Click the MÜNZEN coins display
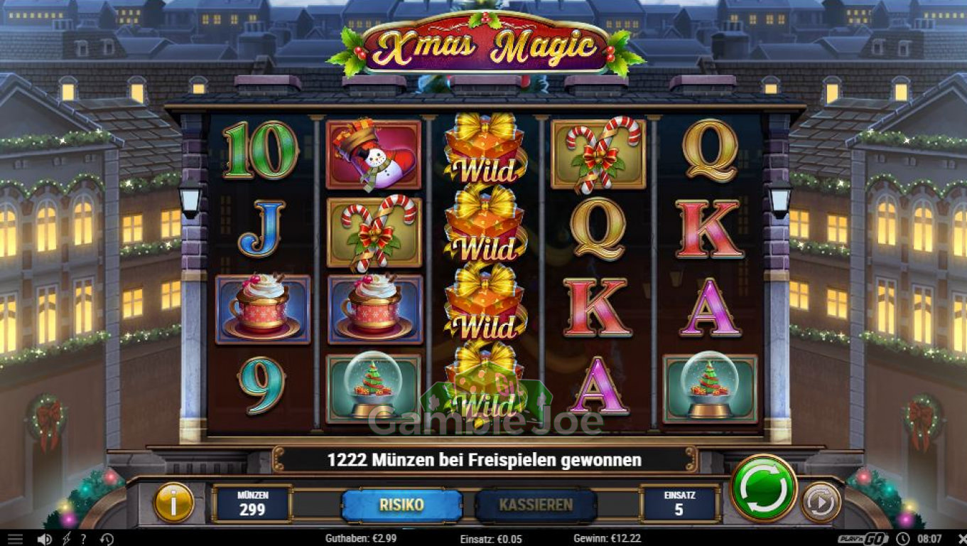 [x=252, y=504]
